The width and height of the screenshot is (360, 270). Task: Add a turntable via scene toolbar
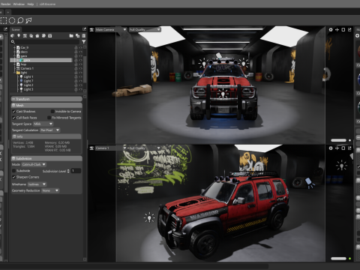pos(43,36)
